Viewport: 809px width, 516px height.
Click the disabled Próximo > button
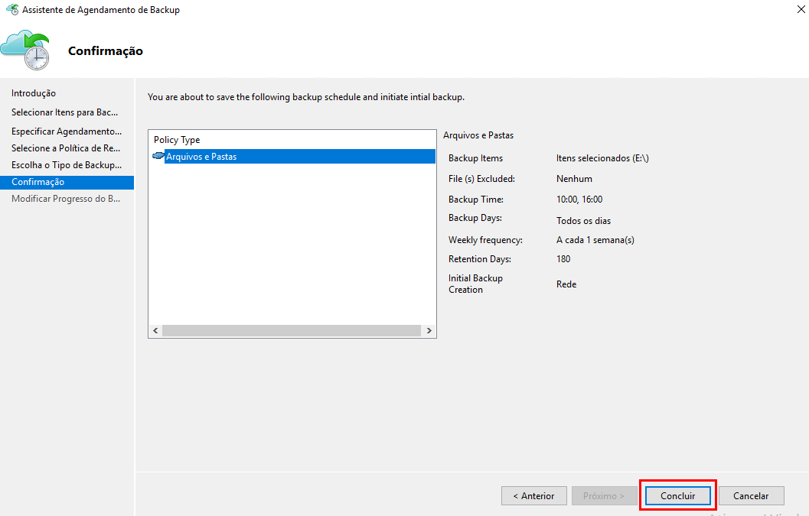point(604,496)
